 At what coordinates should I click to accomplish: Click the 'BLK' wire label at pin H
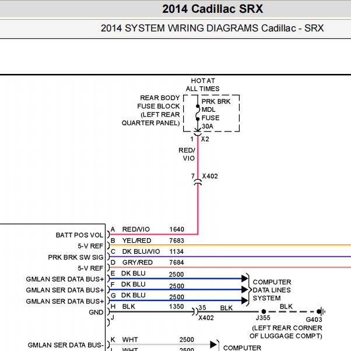(x=129, y=306)
